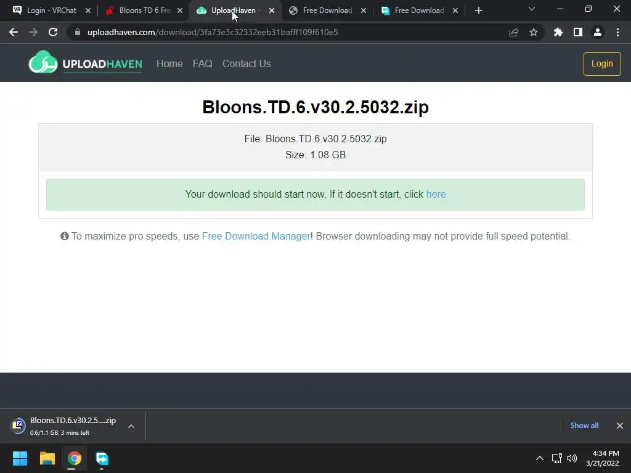Viewport: 631px width, 473px height.
Task: Click the 'File: Bloons.TD.6.v30.2.5032.zip' text
Action: [315, 139]
